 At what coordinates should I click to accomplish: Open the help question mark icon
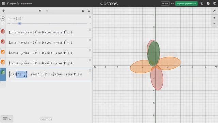pyautogui.click(x=208, y=3)
